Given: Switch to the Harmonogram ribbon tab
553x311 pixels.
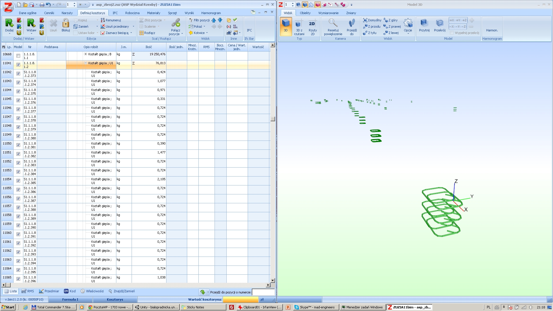Looking at the screenshot, I should coord(211,13).
